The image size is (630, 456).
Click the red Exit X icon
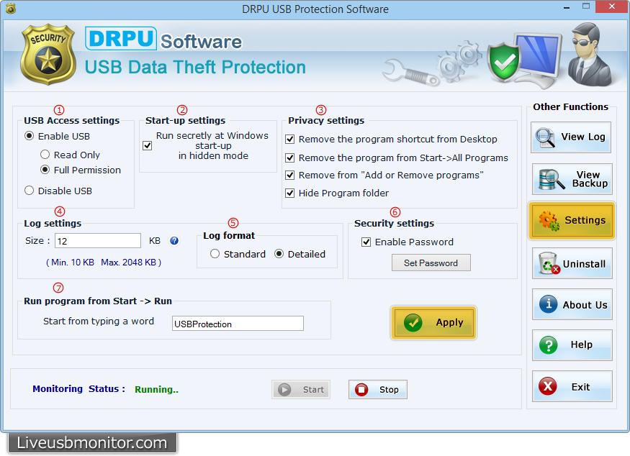[548, 386]
